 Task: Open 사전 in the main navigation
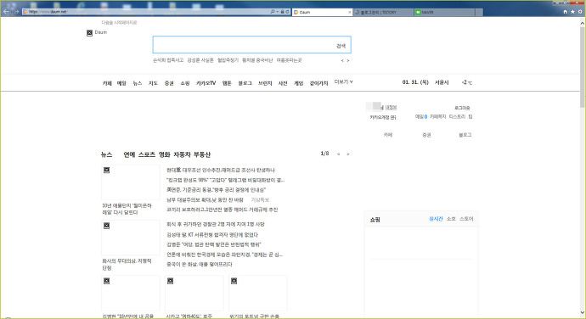283,83
